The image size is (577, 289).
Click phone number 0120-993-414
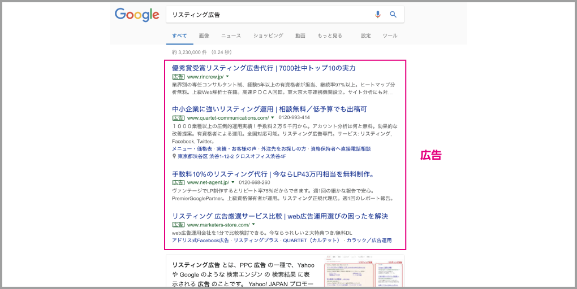tap(294, 118)
